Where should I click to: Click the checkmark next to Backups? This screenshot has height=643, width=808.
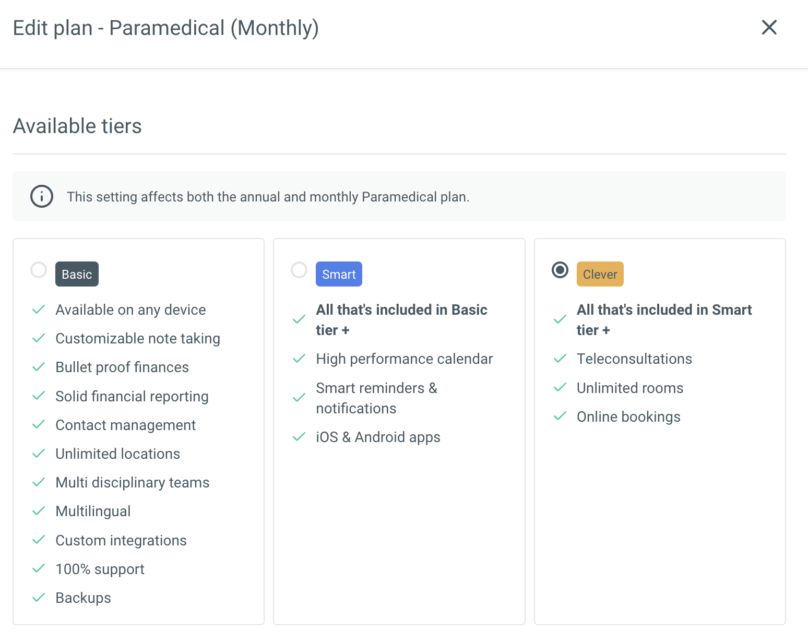coord(39,598)
